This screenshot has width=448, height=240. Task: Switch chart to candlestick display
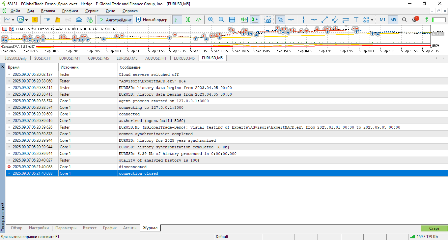tap(188, 20)
